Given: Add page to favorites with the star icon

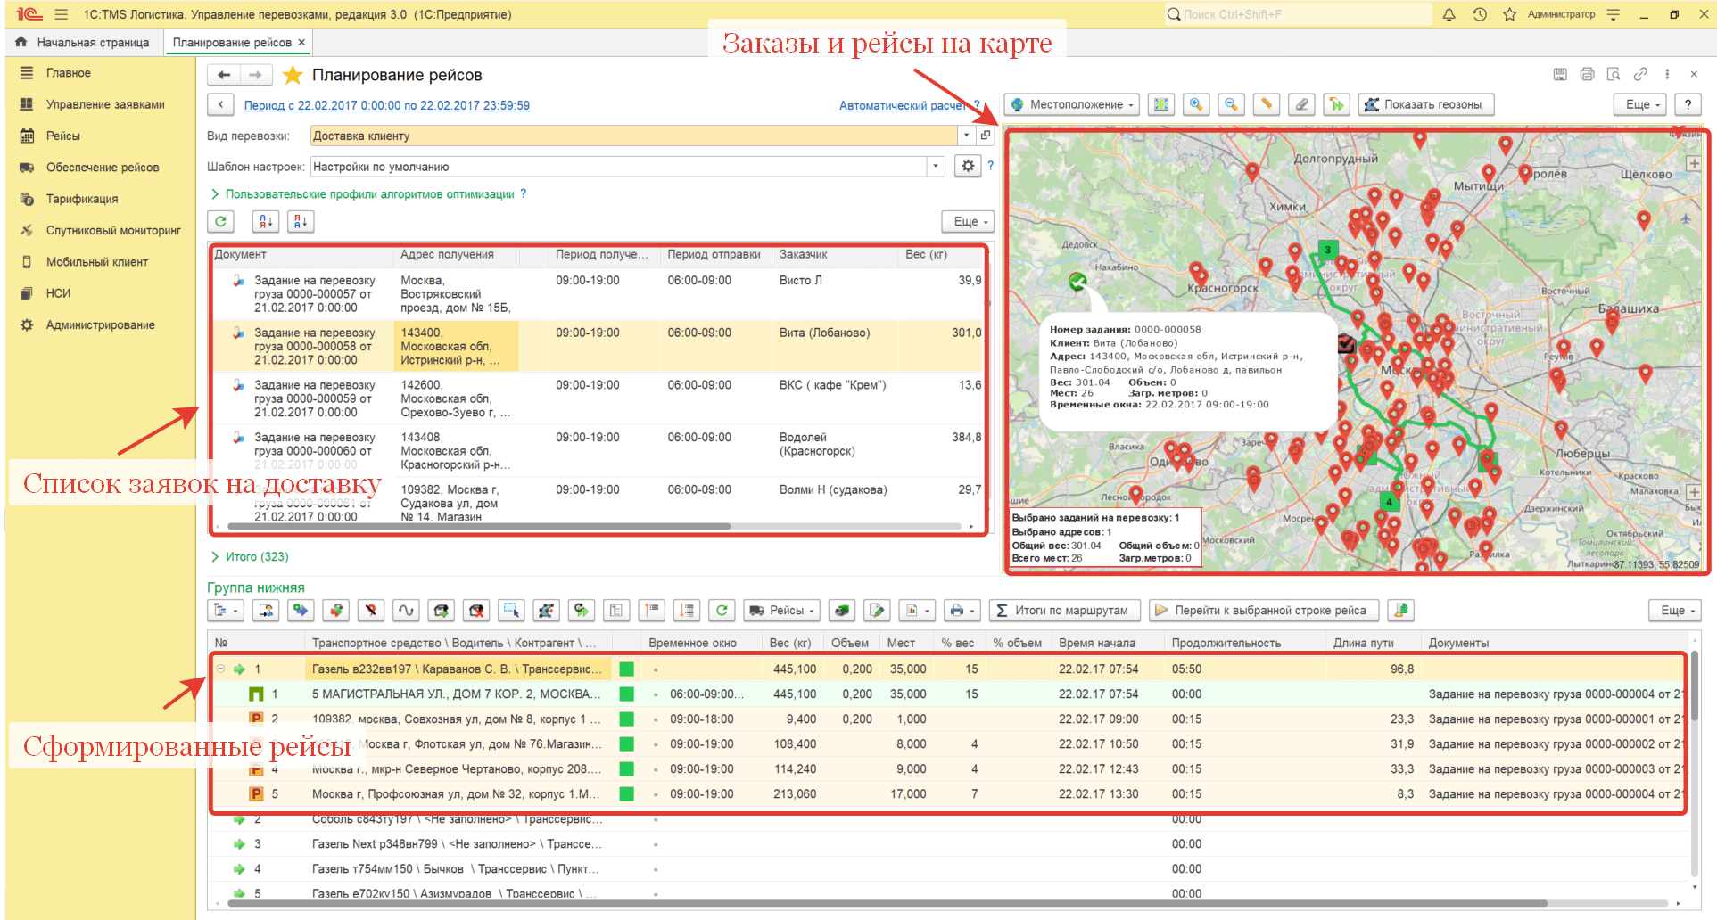Looking at the screenshot, I should click(x=293, y=76).
